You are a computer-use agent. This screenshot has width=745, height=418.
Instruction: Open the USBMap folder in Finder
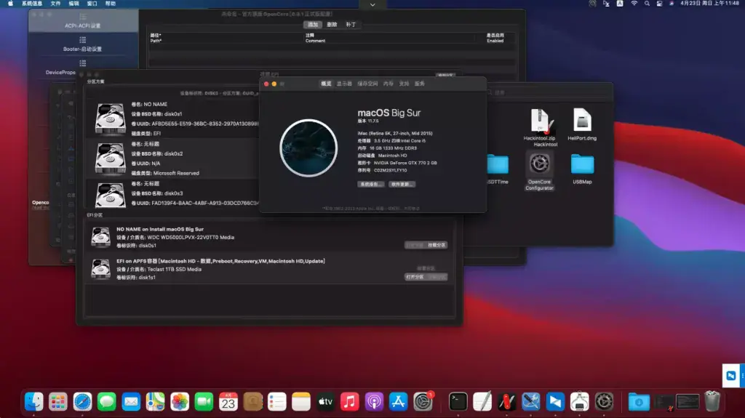tap(582, 169)
